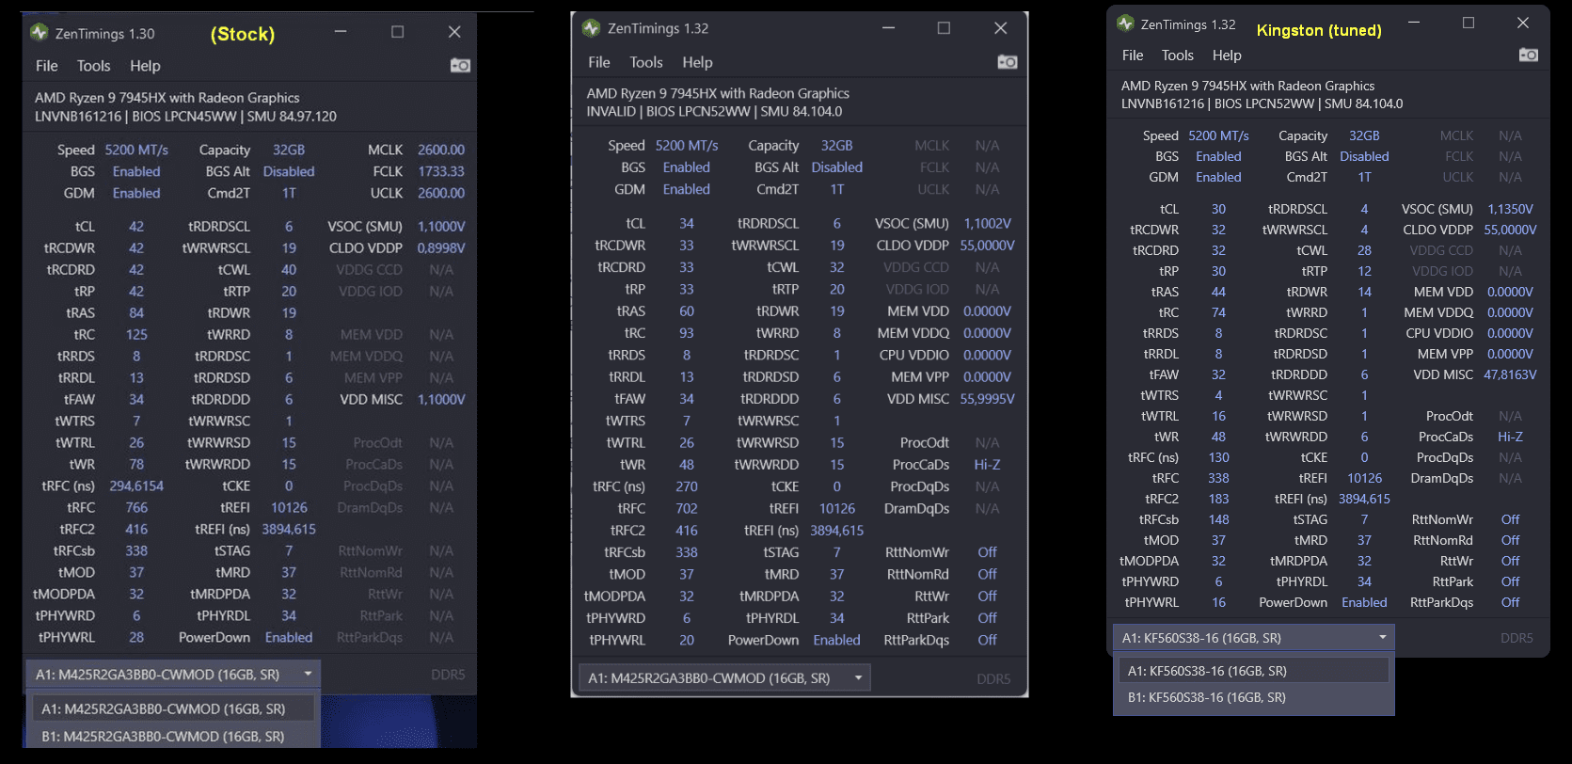The height and width of the screenshot is (764, 1572).
Task: Open Help menu in ZenTimings 1.30 window
Action: click(x=145, y=66)
